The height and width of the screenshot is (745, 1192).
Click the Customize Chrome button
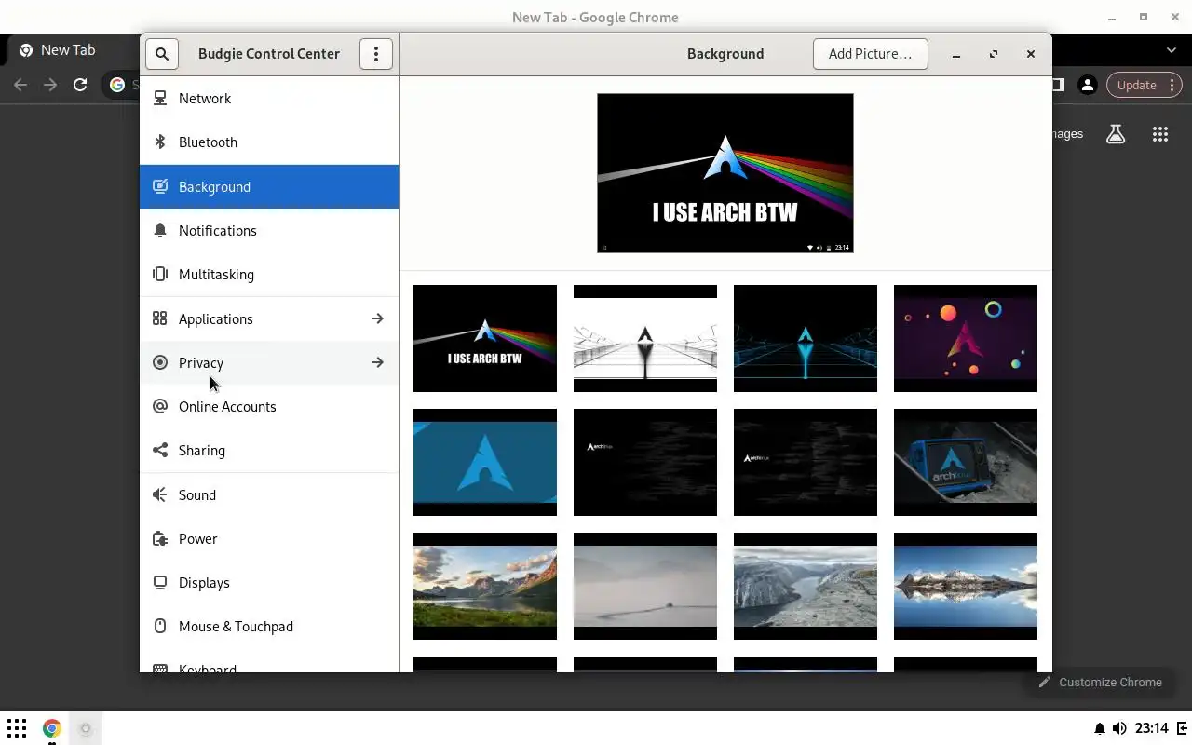click(1100, 683)
